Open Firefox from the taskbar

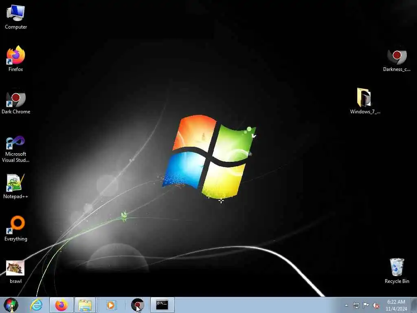point(61,305)
